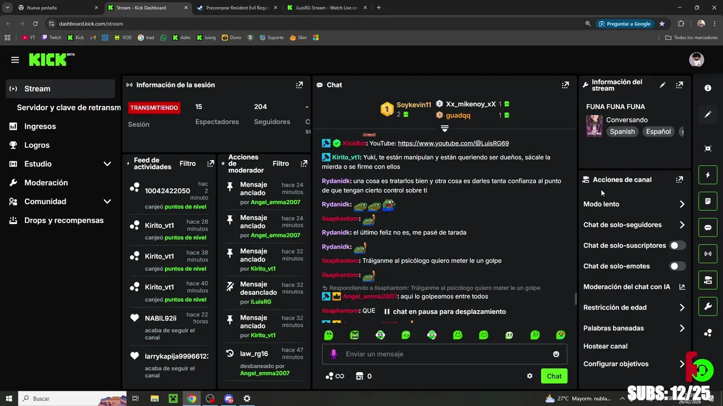Switch to Precomprar Resident Evil browser tab

coord(236,8)
